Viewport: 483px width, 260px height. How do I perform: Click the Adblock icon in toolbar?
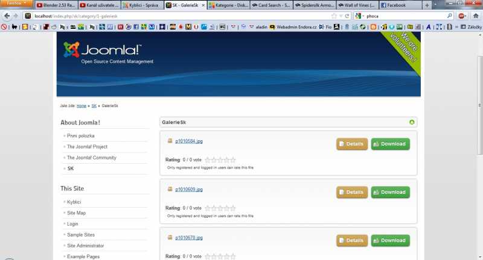462,16
